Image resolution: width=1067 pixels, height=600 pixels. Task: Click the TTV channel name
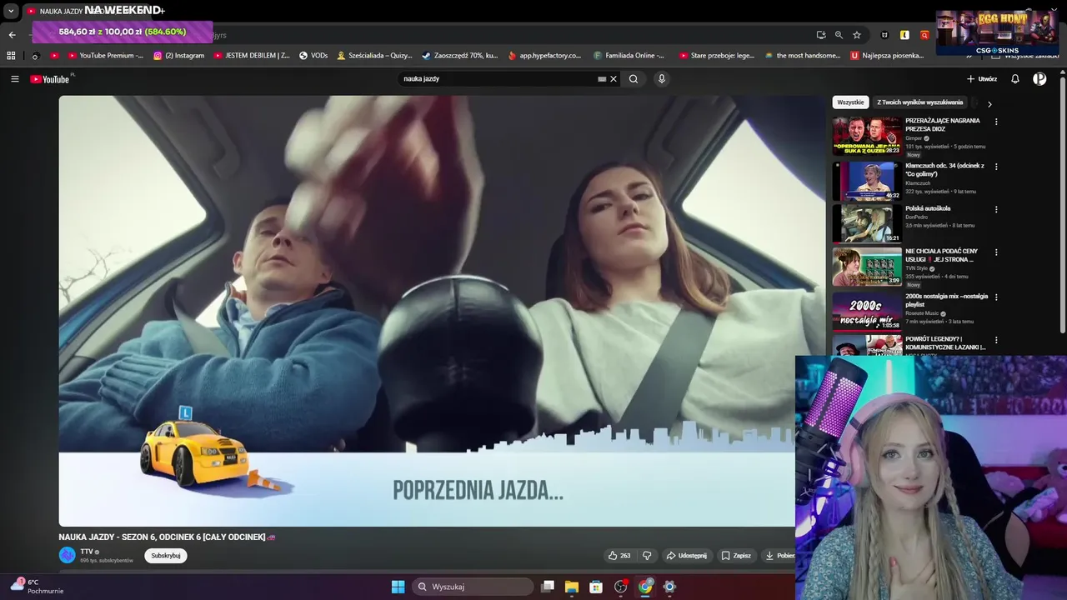87,552
